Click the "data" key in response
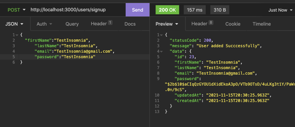This screenshot has height=127, width=295. pos(177,51)
